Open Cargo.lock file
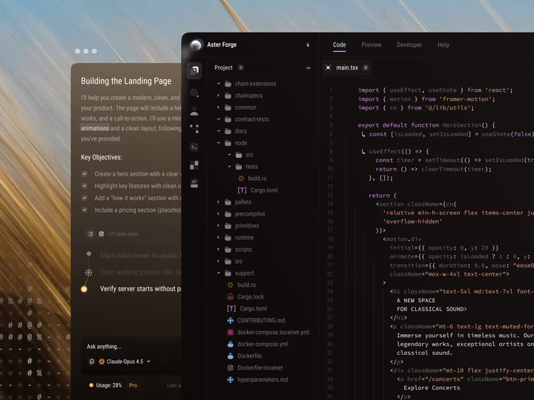Image resolution: width=534 pixels, height=400 pixels. 245,296
